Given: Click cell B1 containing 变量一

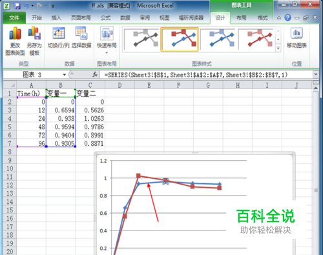Looking at the screenshot, I should [61, 94].
